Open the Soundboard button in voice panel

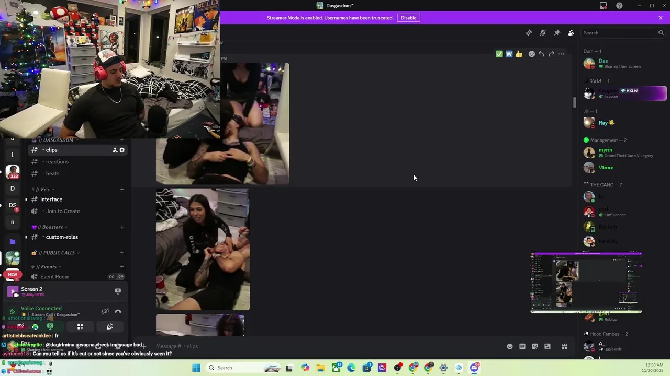110,326
